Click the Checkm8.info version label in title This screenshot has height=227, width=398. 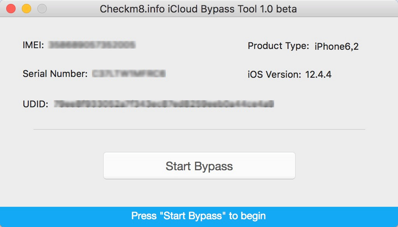[129, 9]
